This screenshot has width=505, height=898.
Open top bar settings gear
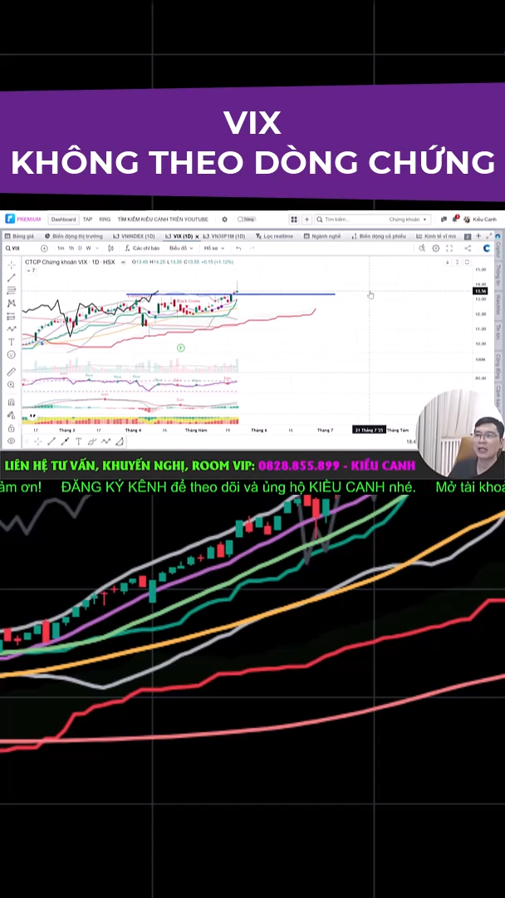point(225,220)
